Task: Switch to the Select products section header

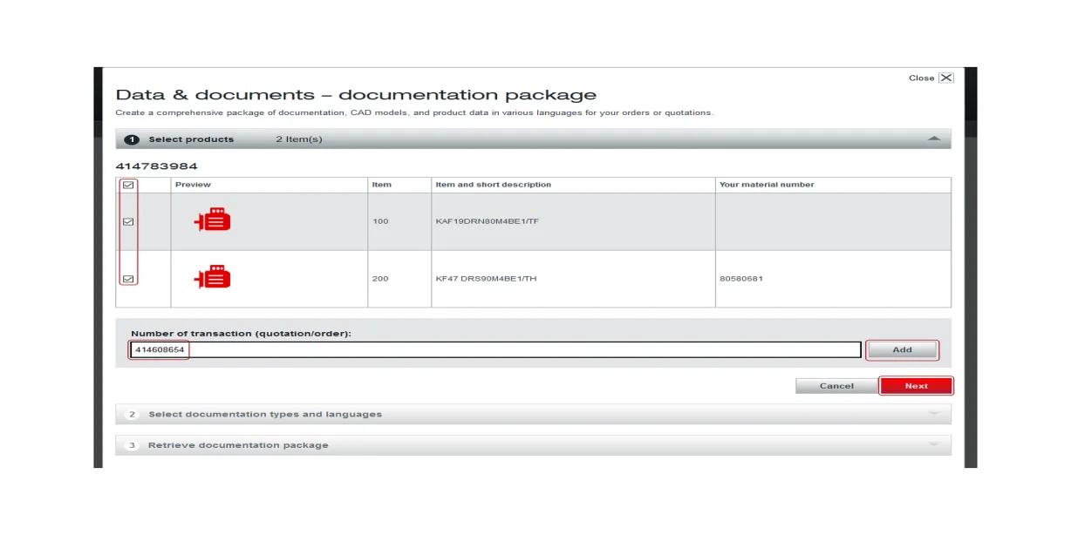Action: tap(192, 139)
